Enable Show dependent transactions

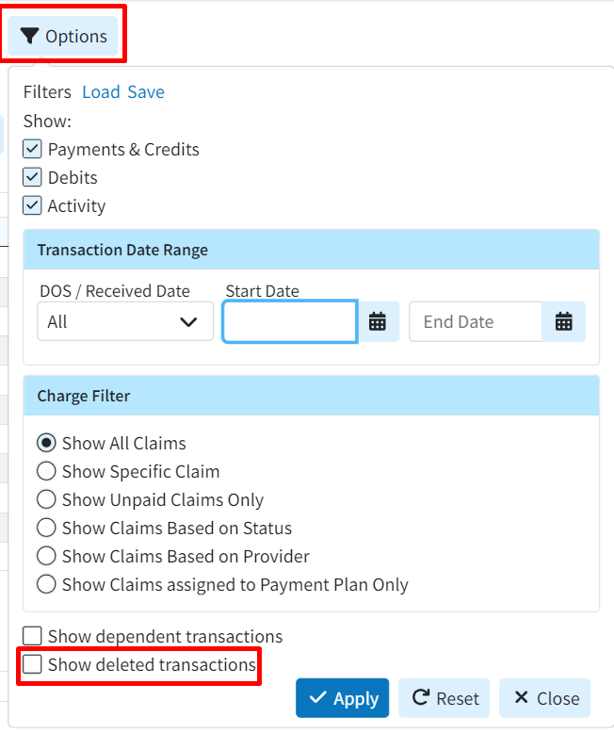pos(33,636)
